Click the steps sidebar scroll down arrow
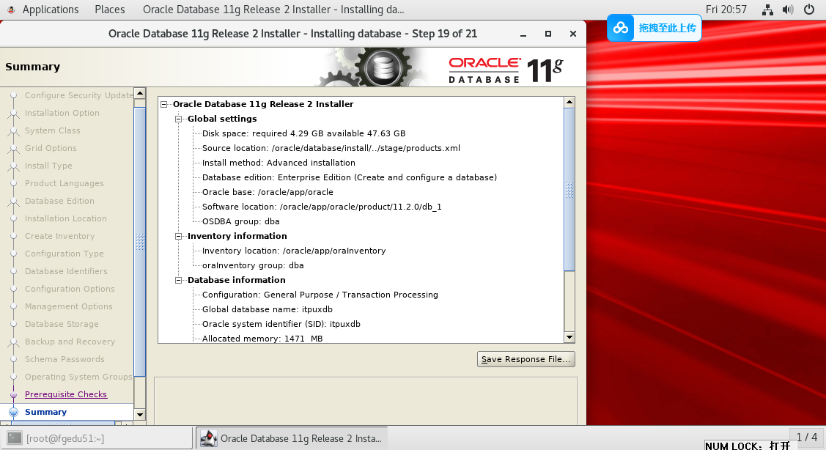 (139, 415)
